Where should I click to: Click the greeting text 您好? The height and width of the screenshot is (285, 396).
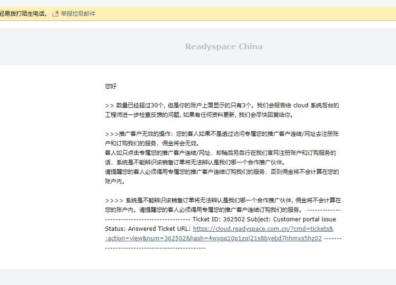point(110,86)
